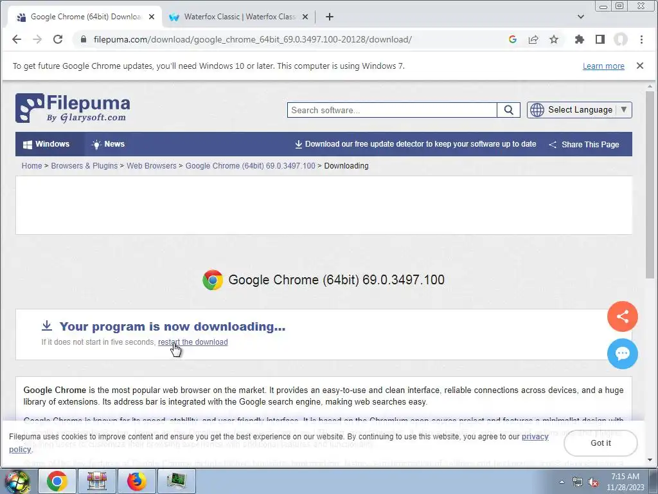The image size is (658, 494).
Task: Click the Search software field
Action: 392,110
